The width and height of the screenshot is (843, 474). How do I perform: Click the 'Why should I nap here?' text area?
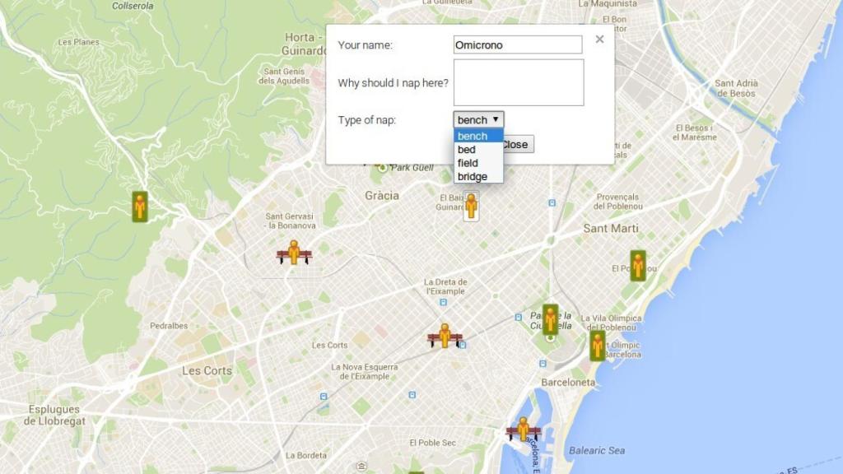[518, 82]
